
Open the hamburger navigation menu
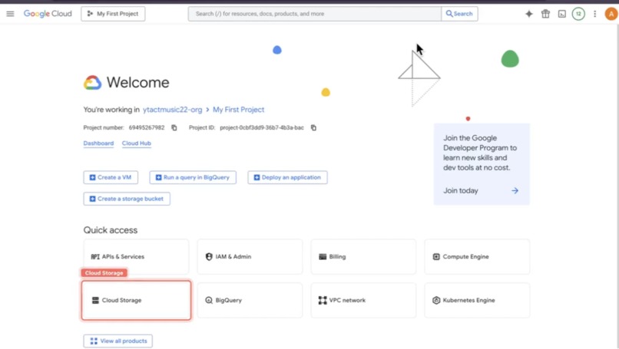(10, 14)
